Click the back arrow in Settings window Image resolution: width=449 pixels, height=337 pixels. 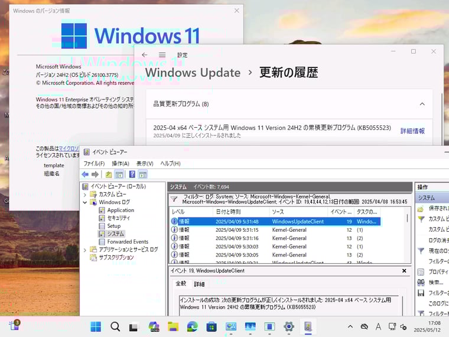click(x=145, y=55)
